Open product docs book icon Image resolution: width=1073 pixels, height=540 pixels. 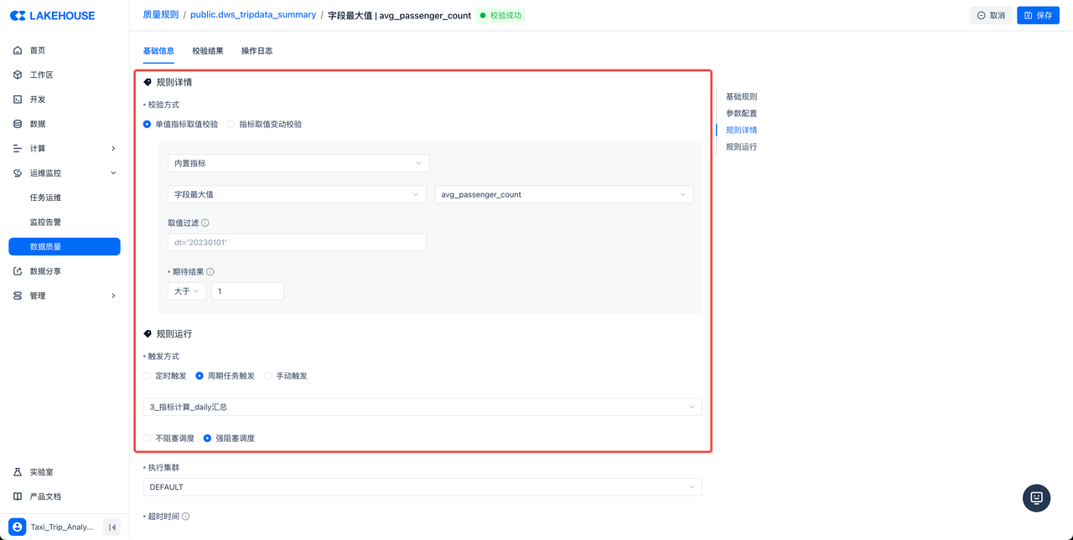pos(18,496)
